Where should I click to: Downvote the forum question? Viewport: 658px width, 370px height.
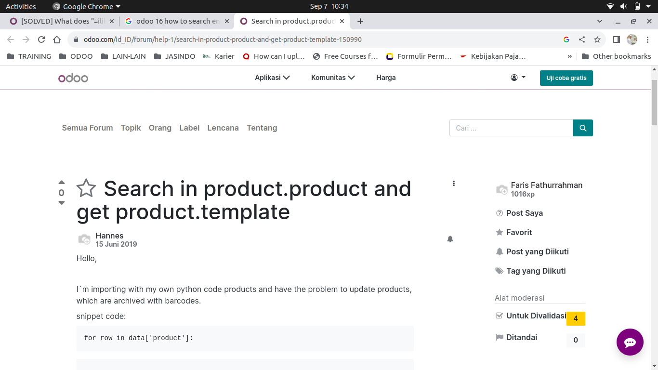(61, 203)
